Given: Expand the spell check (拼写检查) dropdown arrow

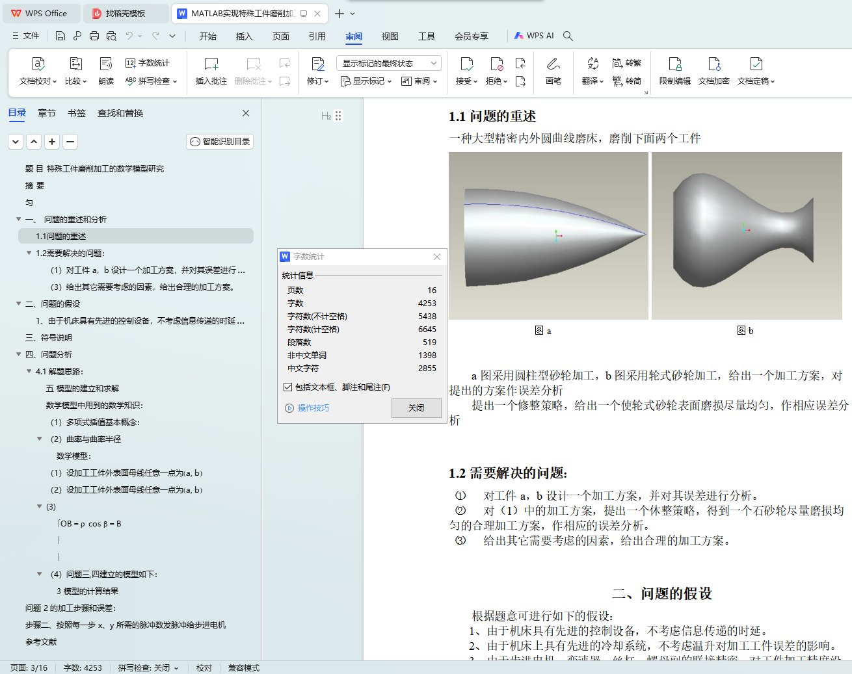Looking at the screenshot, I should 175,82.
